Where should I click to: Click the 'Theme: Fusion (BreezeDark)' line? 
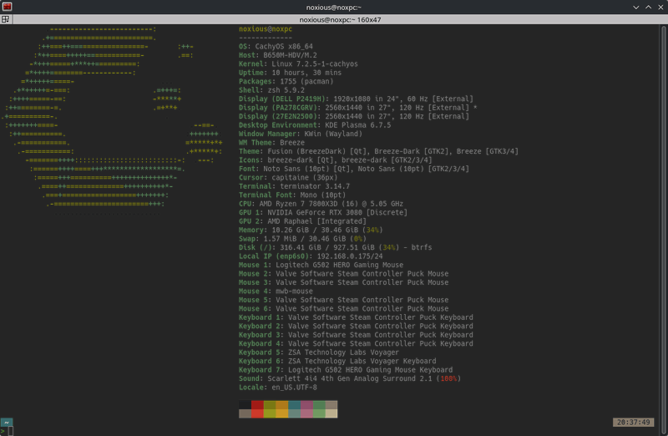tap(378, 151)
